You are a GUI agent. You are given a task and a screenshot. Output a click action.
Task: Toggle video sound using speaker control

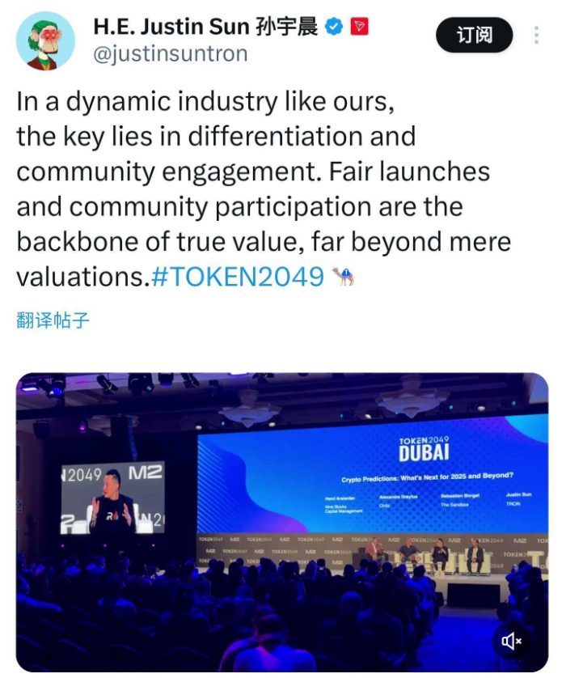point(510,642)
